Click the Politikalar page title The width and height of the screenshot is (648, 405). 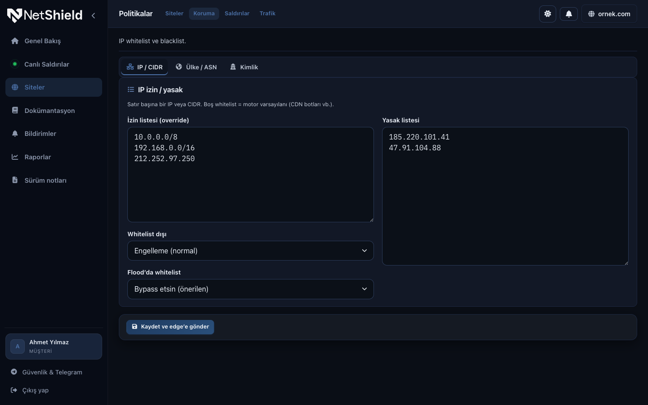tap(135, 13)
